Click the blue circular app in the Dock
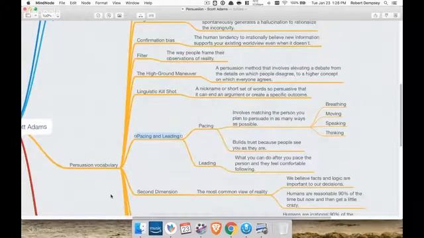 246,228
